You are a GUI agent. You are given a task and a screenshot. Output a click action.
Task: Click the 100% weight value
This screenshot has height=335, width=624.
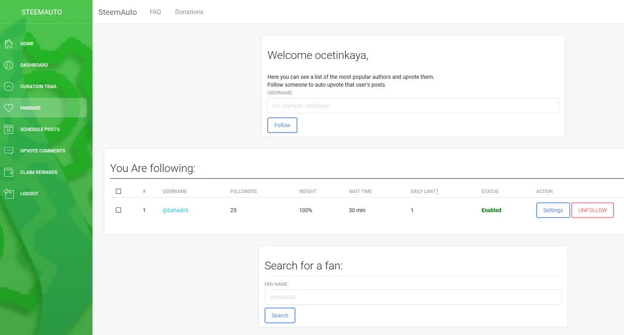click(306, 210)
